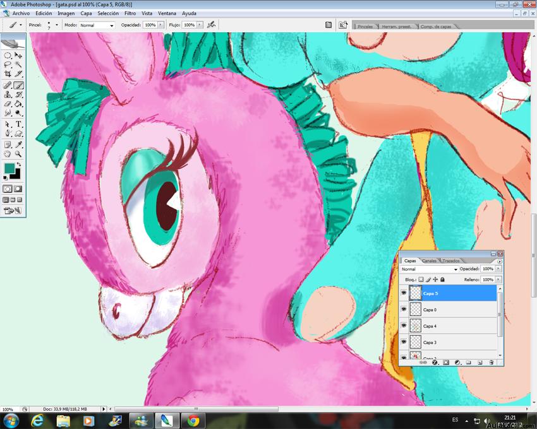Open brush Opacidad slider arrow
Viewport: 537px width, 429px height.
point(160,25)
